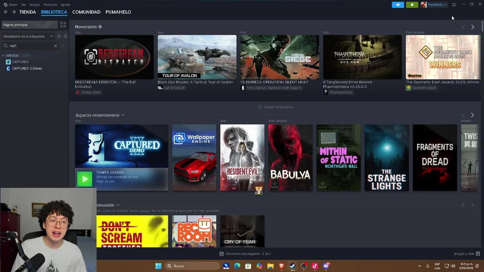
Task: Play CAPTURED II Demo with the green button
Action: [85, 179]
